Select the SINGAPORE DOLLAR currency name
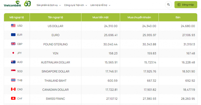This screenshot has height=105, width=201. [x=56, y=71]
